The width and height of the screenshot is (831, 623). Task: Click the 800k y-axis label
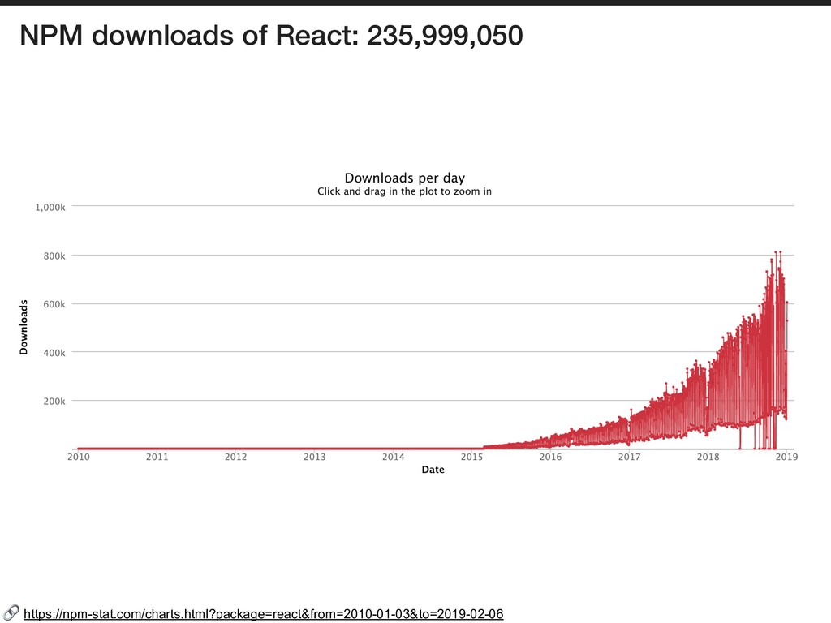pos(54,256)
